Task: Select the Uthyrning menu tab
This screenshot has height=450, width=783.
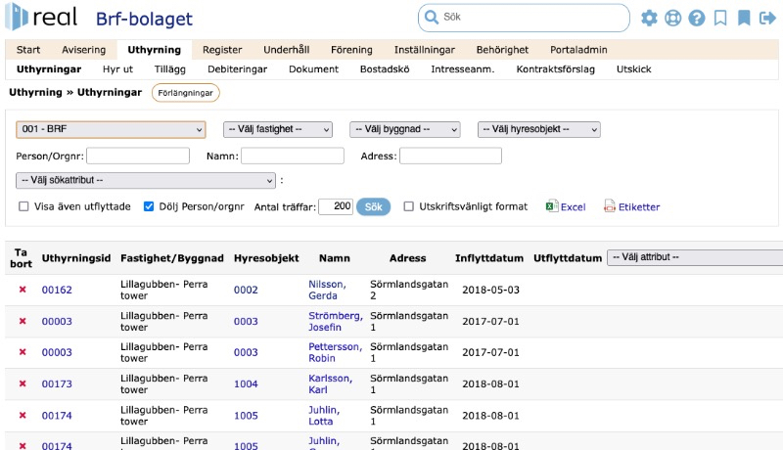Action: [x=155, y=49]
